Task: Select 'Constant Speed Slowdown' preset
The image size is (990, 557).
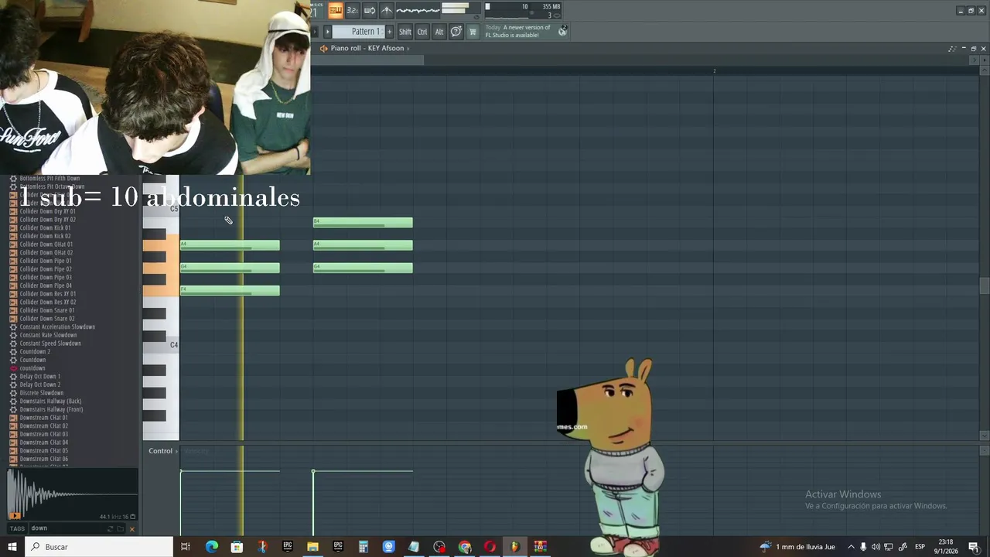Action: pyautogui.click(x=50, y=343)
